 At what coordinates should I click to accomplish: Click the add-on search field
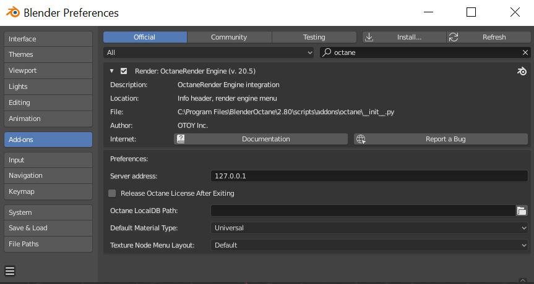point(425,52)
